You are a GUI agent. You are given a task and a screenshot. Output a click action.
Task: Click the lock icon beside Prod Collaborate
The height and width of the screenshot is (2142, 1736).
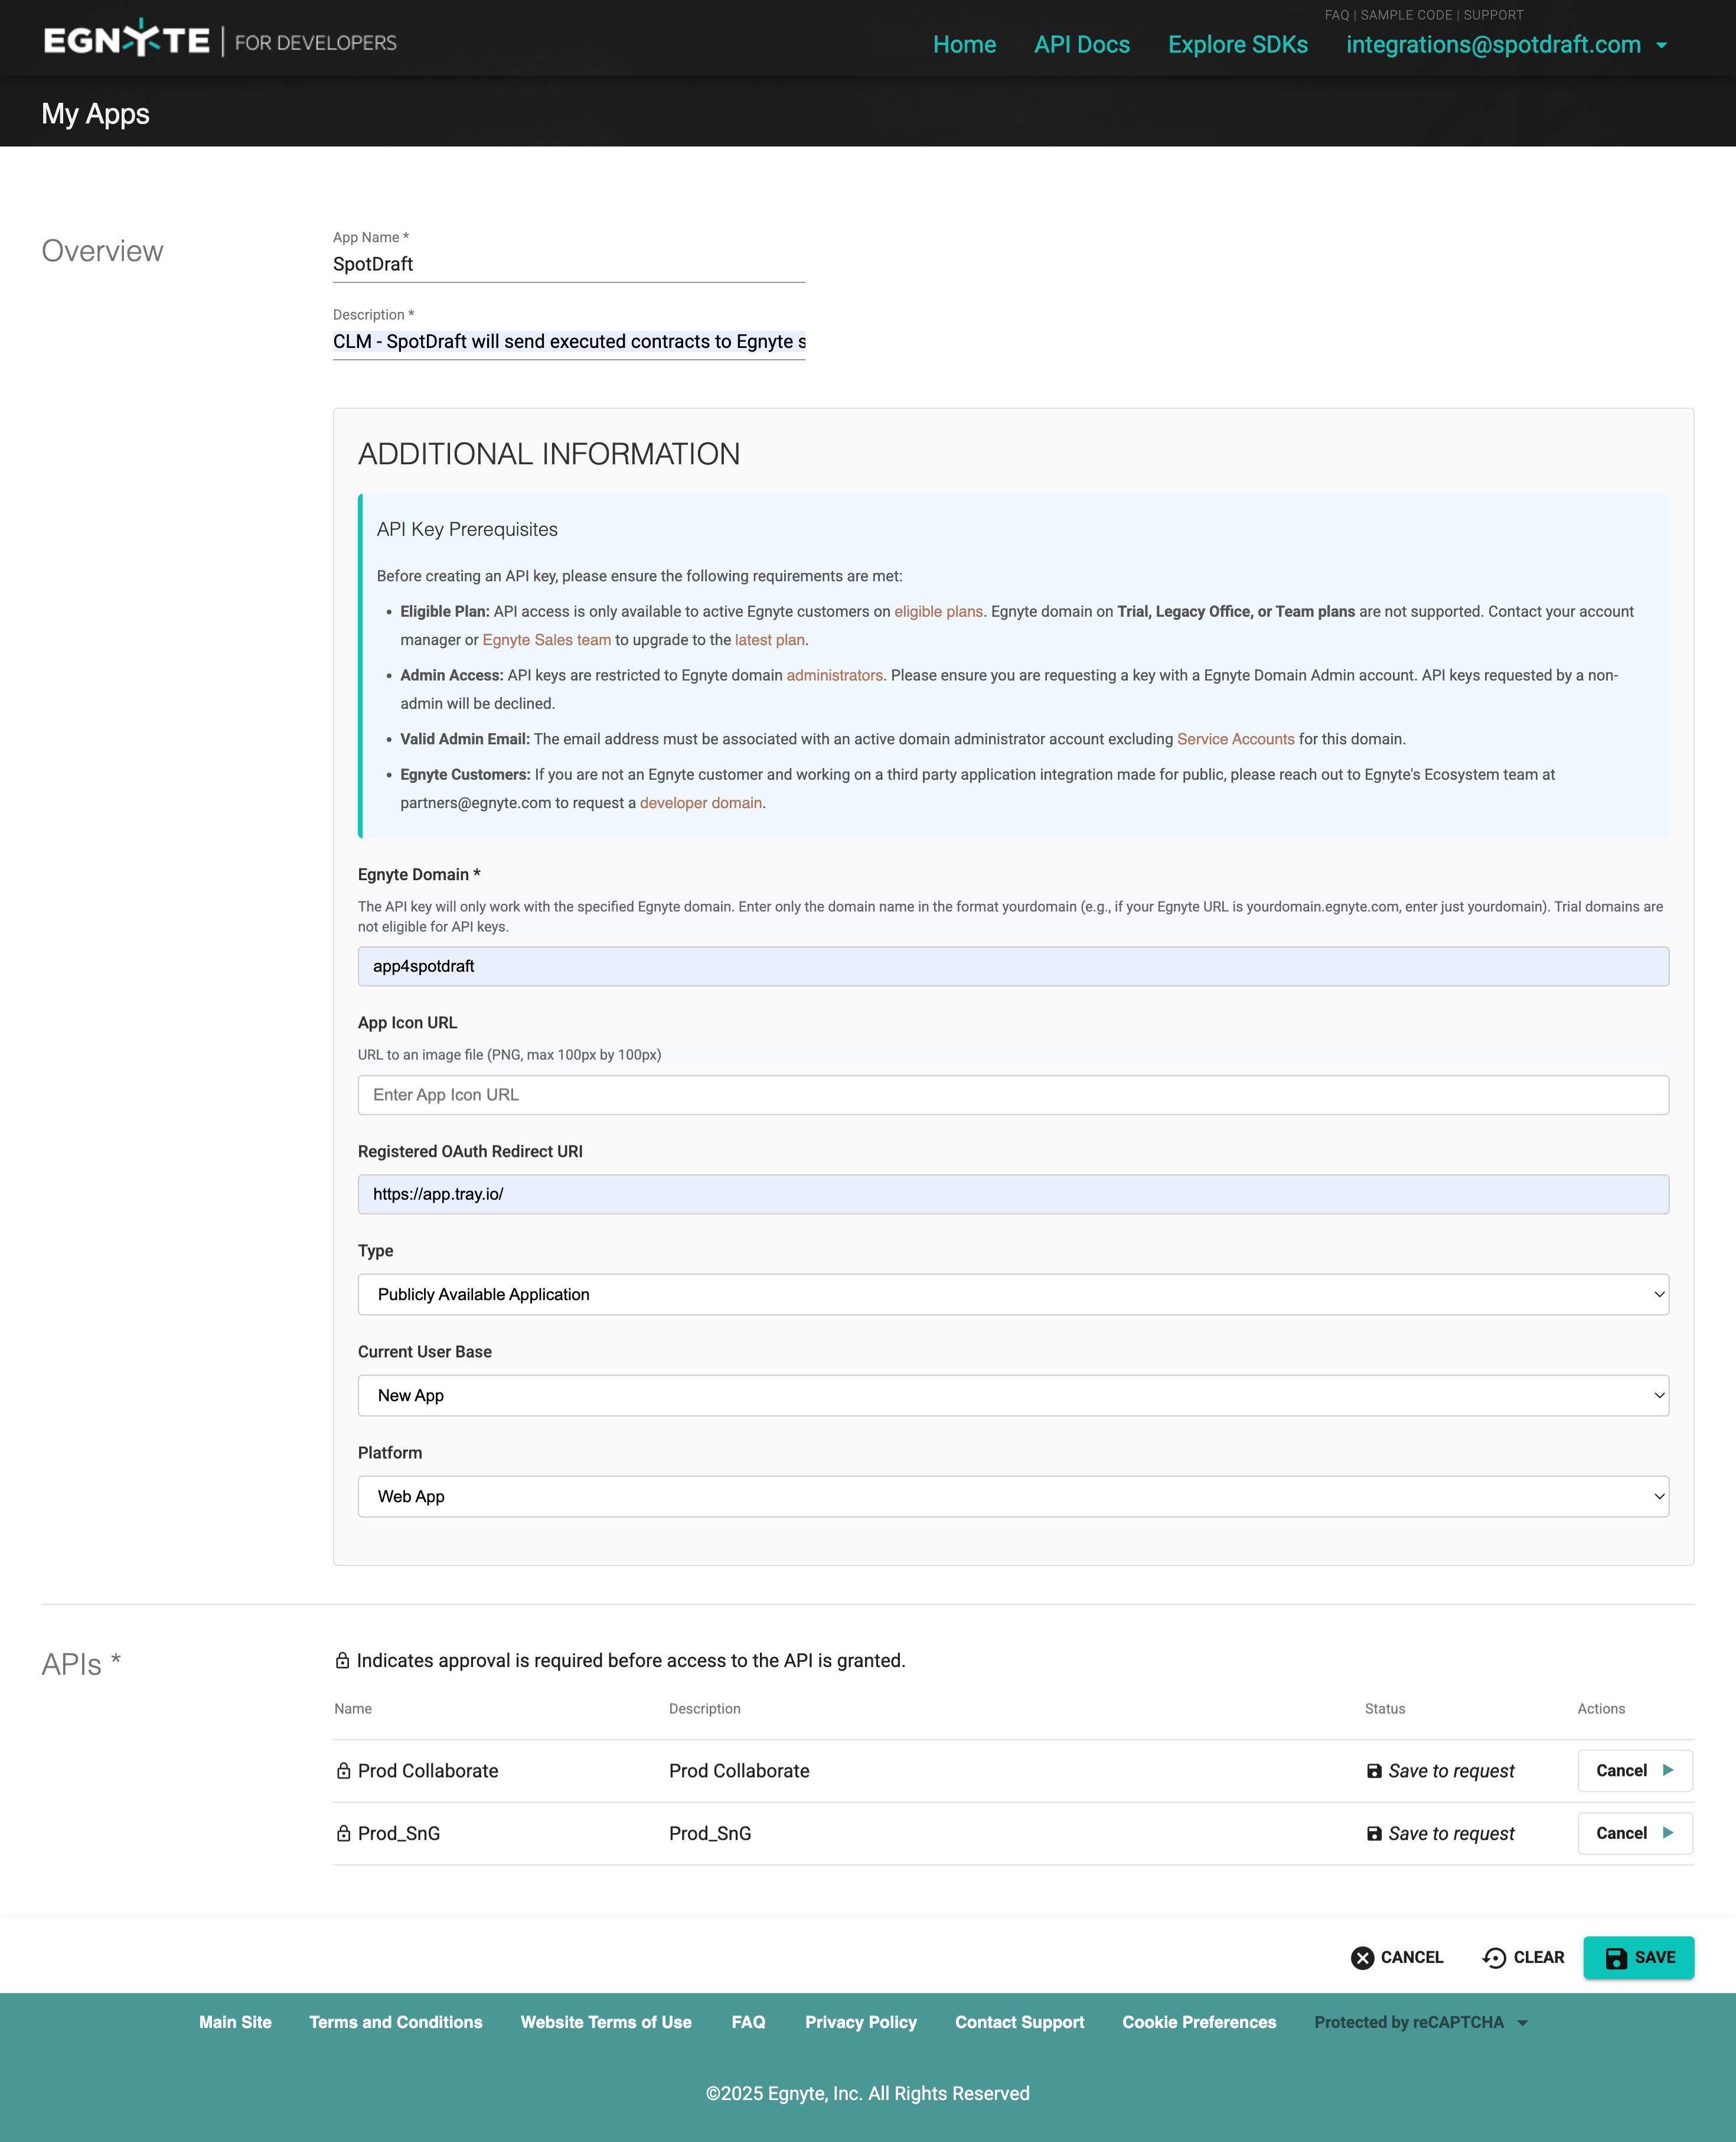coord(343,1771)
